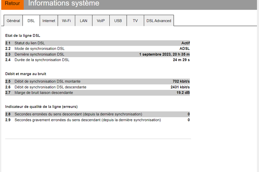Click the 702 kbit/s upstream rate value
The width and height of the screenshot is (259, 172).
click(x=181, y=81)
